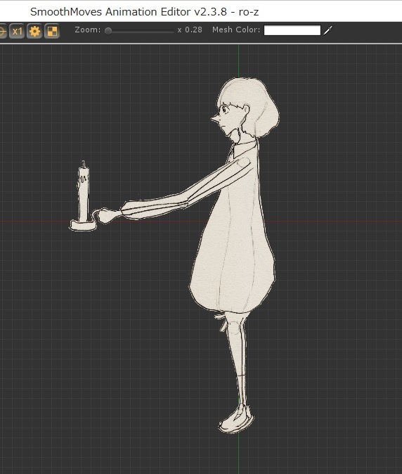Viewport: 402px width, 474px height.
Task: Open the white Mesh Color swatch
Action: pos(292,30)
